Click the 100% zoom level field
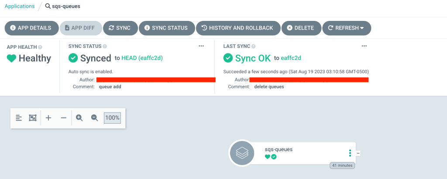 click(112, 118)
